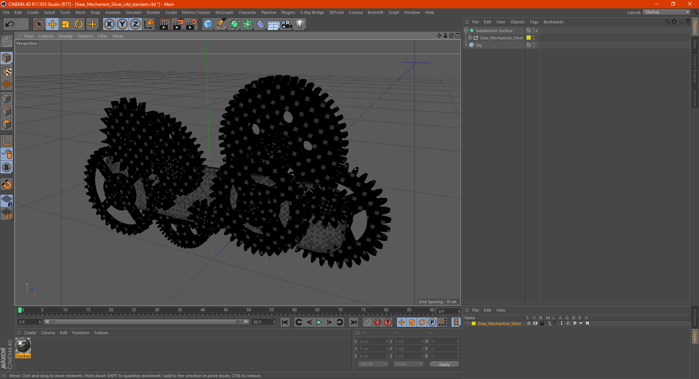
Task: Add a Cube primitive object
Action: pos(208,24)
